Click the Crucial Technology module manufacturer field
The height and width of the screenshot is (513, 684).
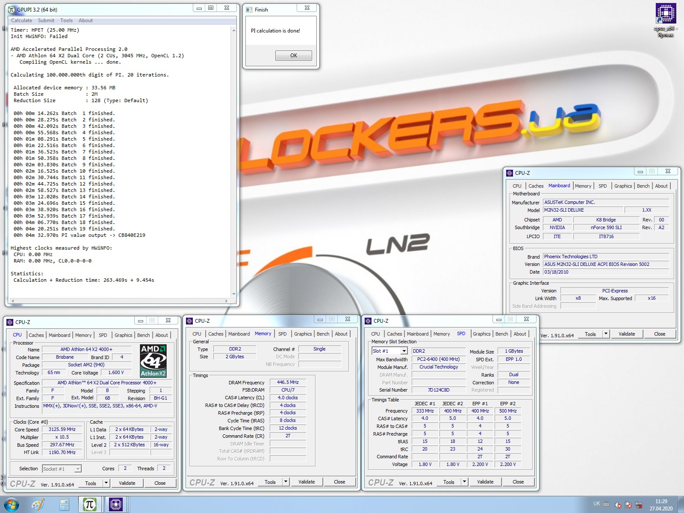click(x=439, y=367)
